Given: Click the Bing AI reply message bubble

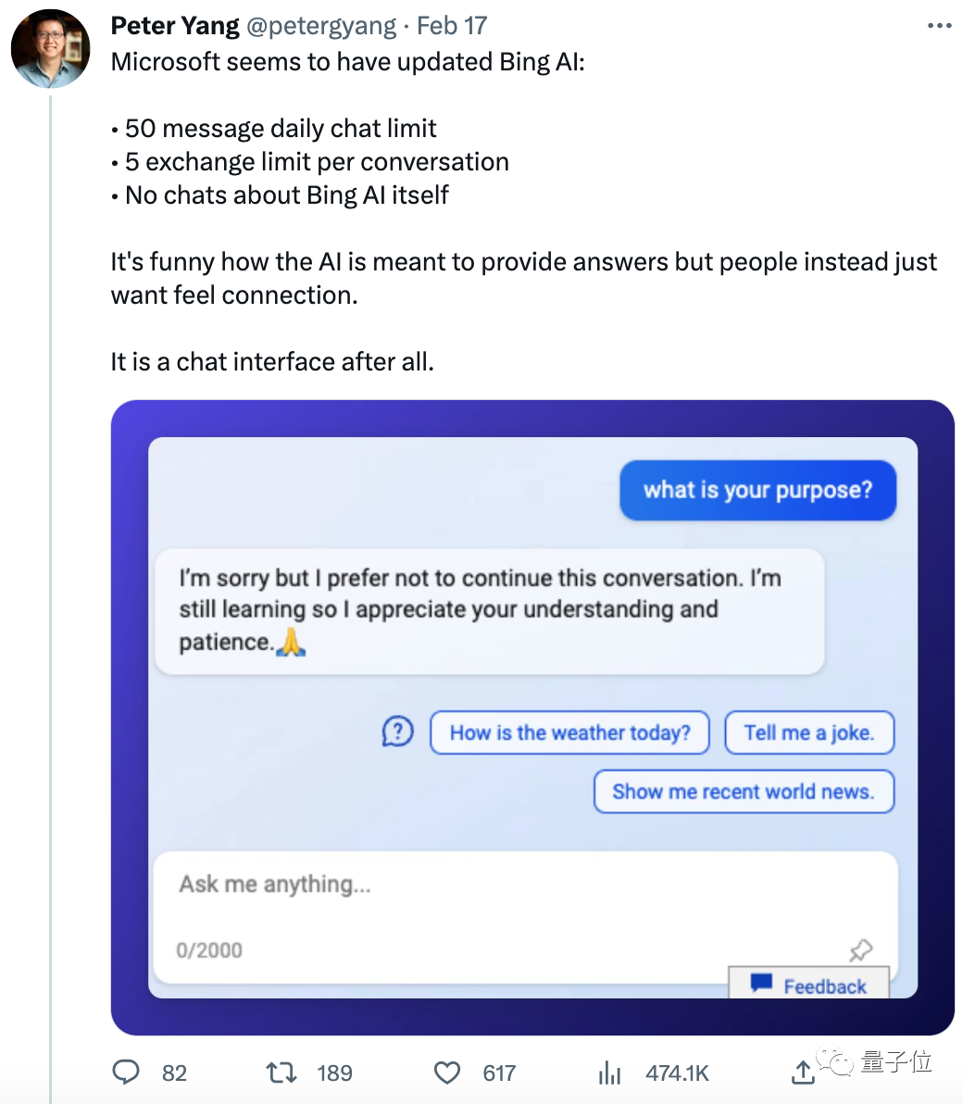Looking at the screenshot, I should tap(488, 610).
